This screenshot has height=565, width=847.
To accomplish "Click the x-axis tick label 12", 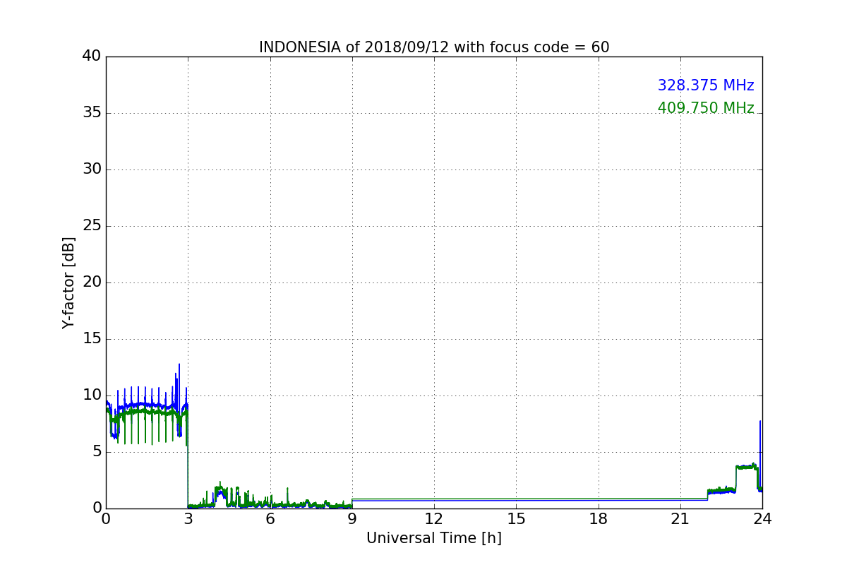I will 434,519.
